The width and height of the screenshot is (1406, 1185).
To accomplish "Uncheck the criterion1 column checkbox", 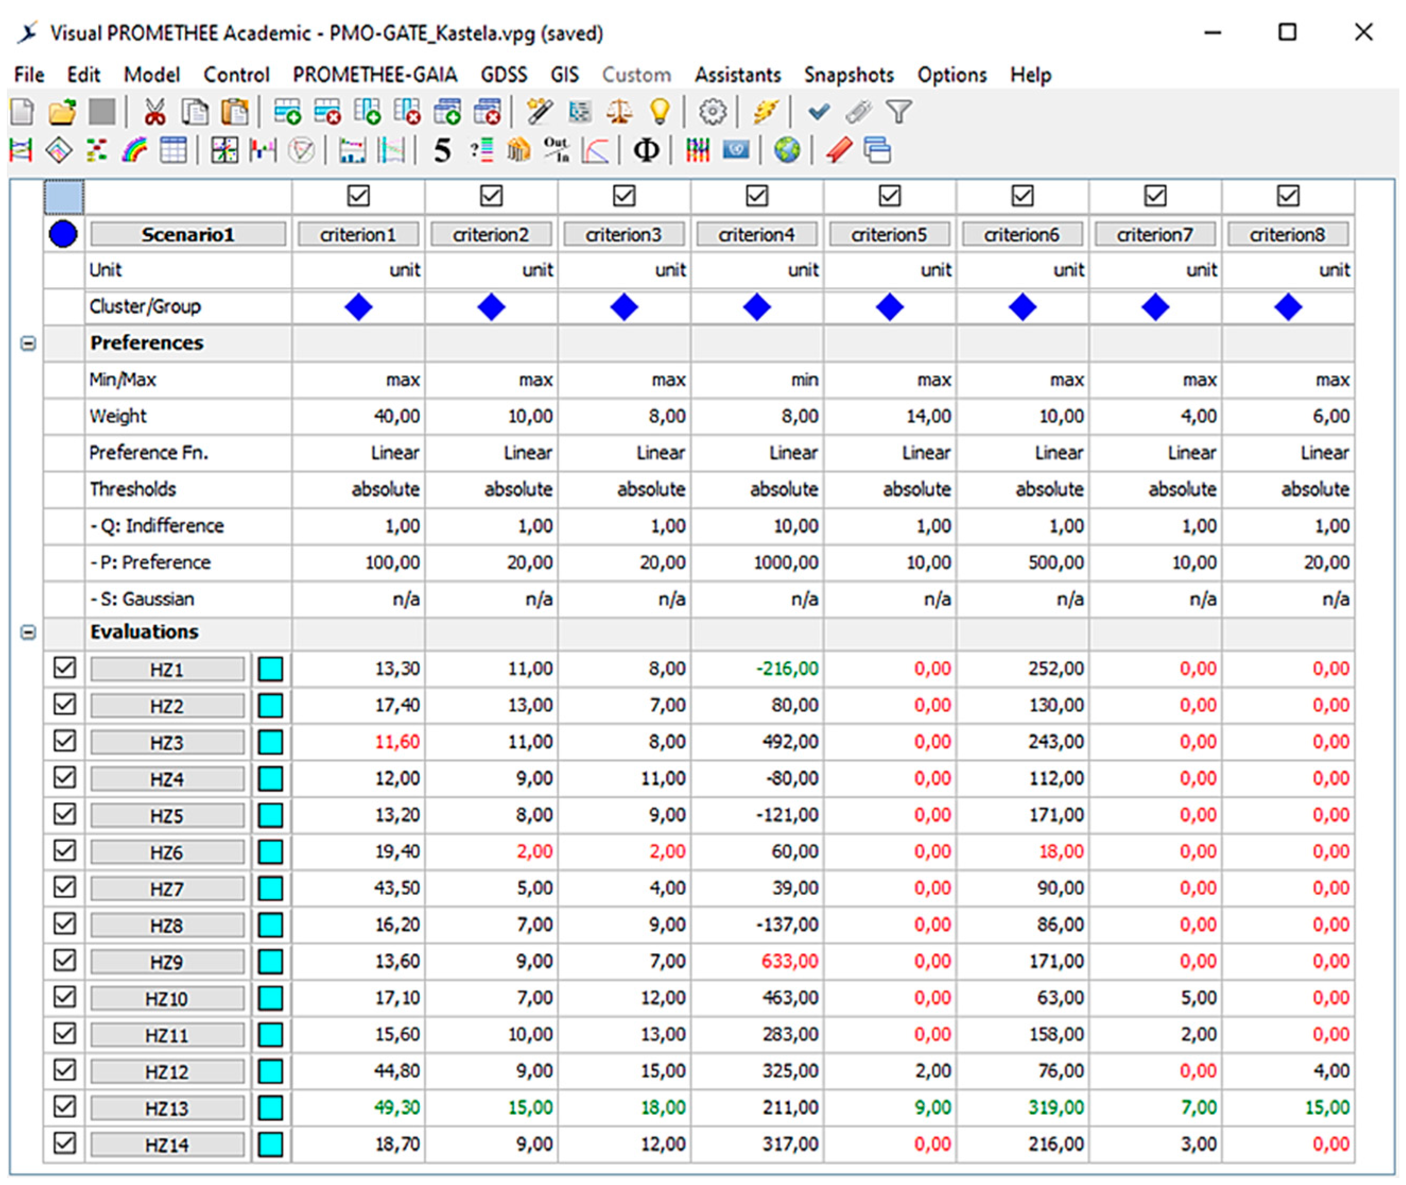I will click(359, 196).
